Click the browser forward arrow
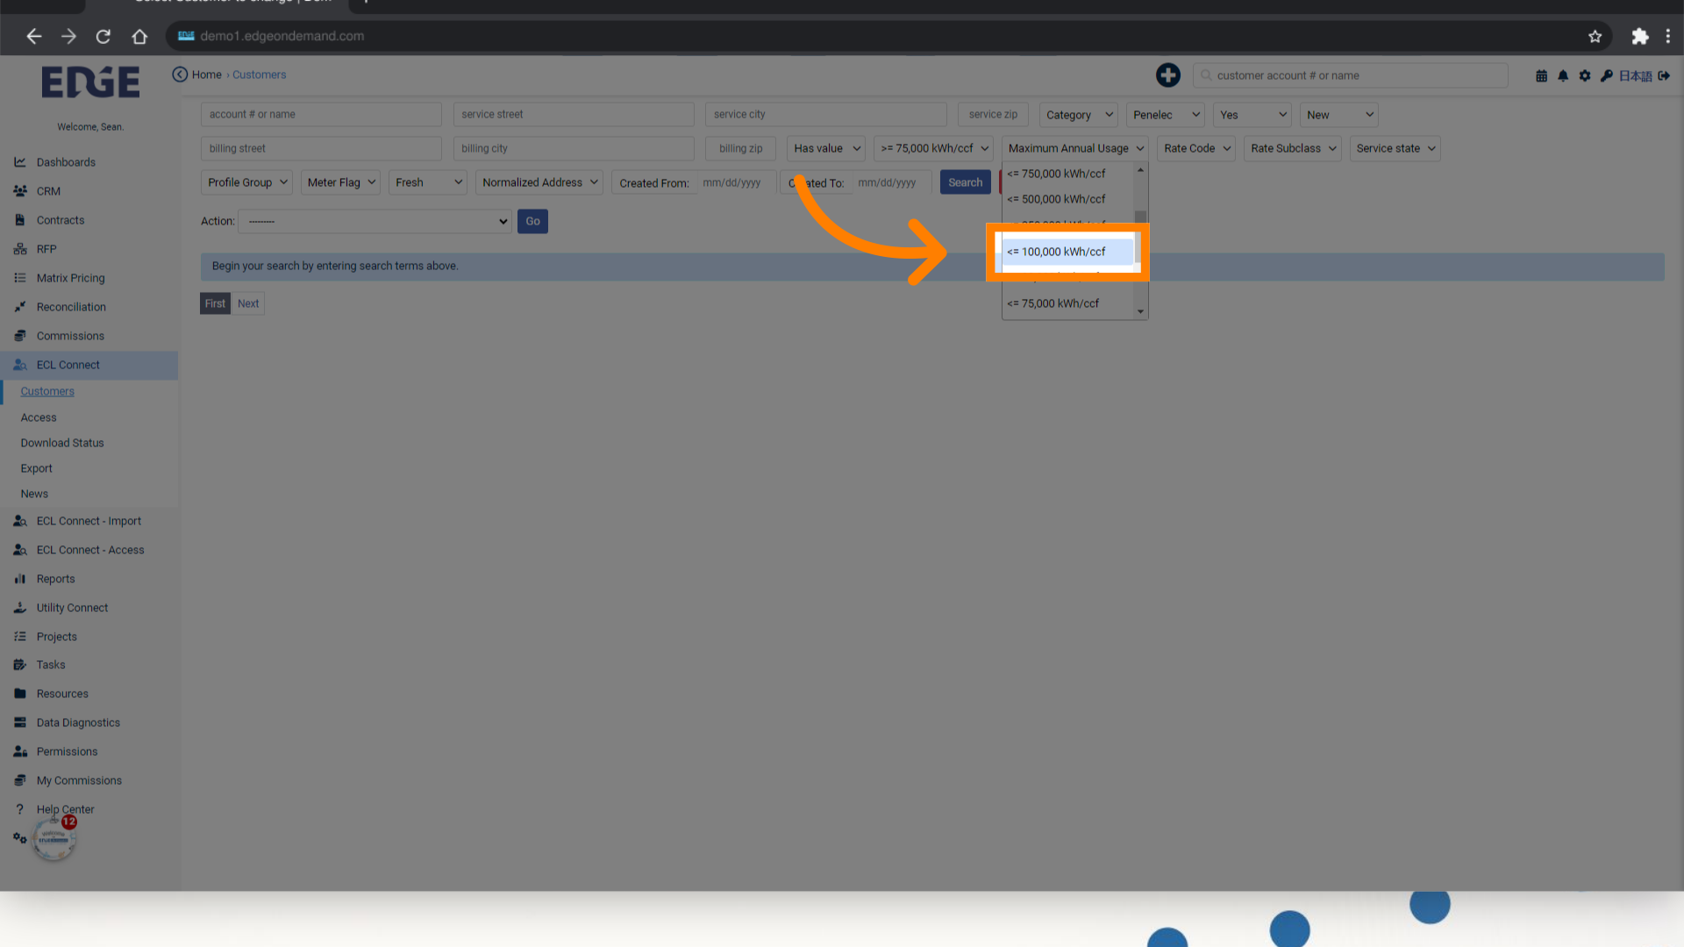 [x=68, y=36]
